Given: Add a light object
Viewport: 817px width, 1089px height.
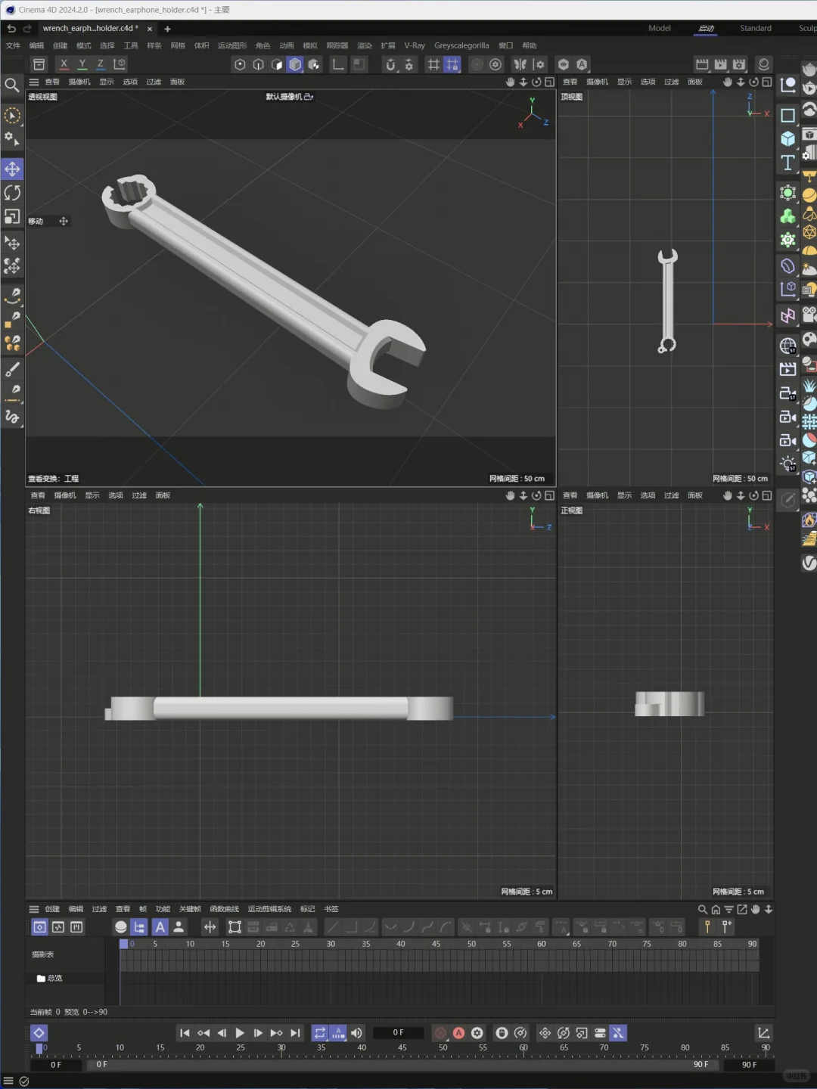Looking at the screenshot, I should 787,464.
